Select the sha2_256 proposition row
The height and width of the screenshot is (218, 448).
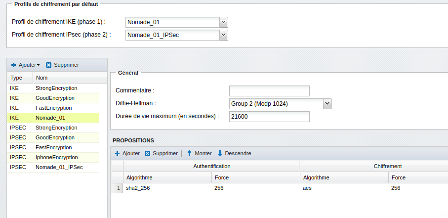pos(168,188)
